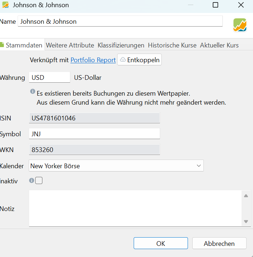Image resolution: width=253 pixels, height=257 pixels.
Task: Click the ISIN field US4781601046
Action: pos(95,118)
